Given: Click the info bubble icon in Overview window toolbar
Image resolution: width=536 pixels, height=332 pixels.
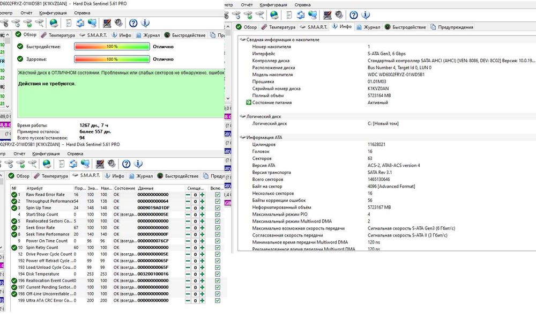Looking at the screenshot, I should tap(145, 23).
